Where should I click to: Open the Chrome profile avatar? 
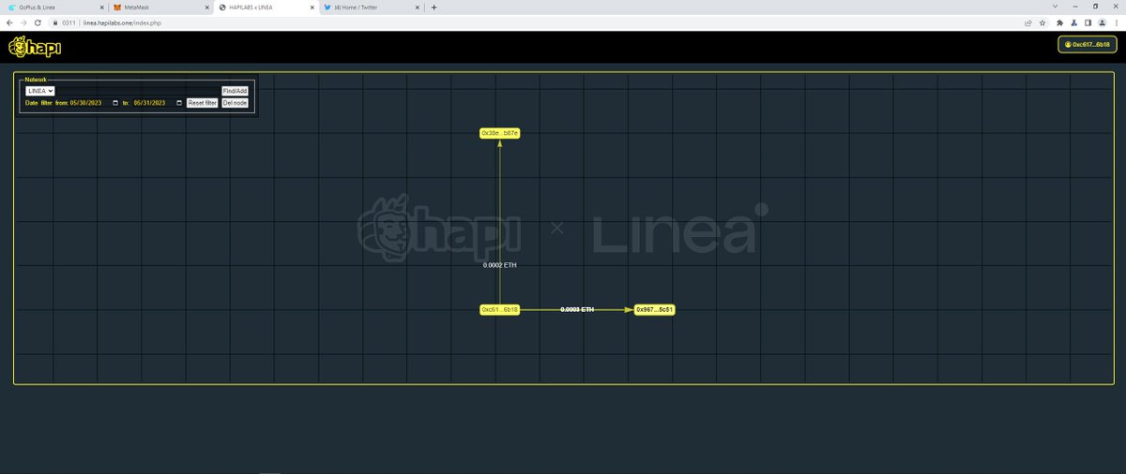click(x=1103, y=22)
